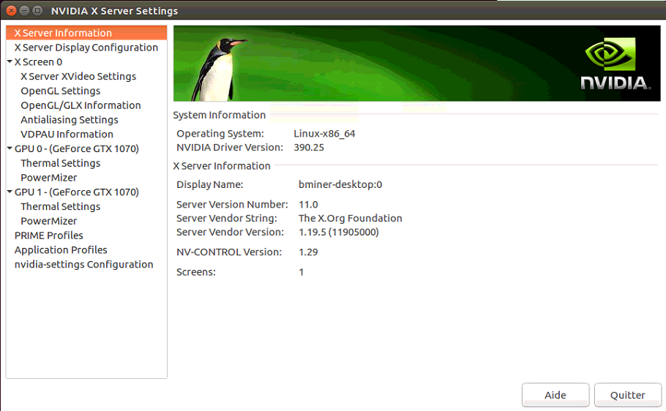Click the Quitter button
This screenshot has height=411, width=666.
point(627,395)
